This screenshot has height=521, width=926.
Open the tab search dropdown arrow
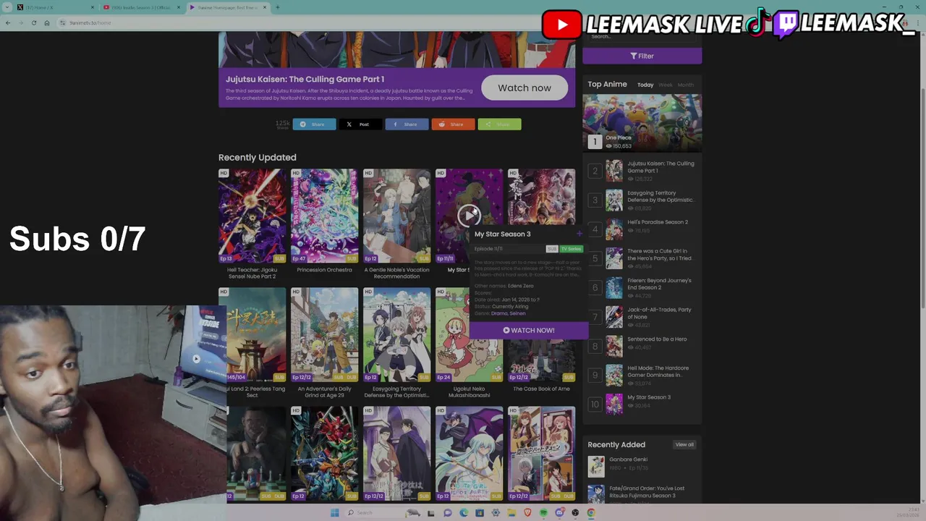7,7
